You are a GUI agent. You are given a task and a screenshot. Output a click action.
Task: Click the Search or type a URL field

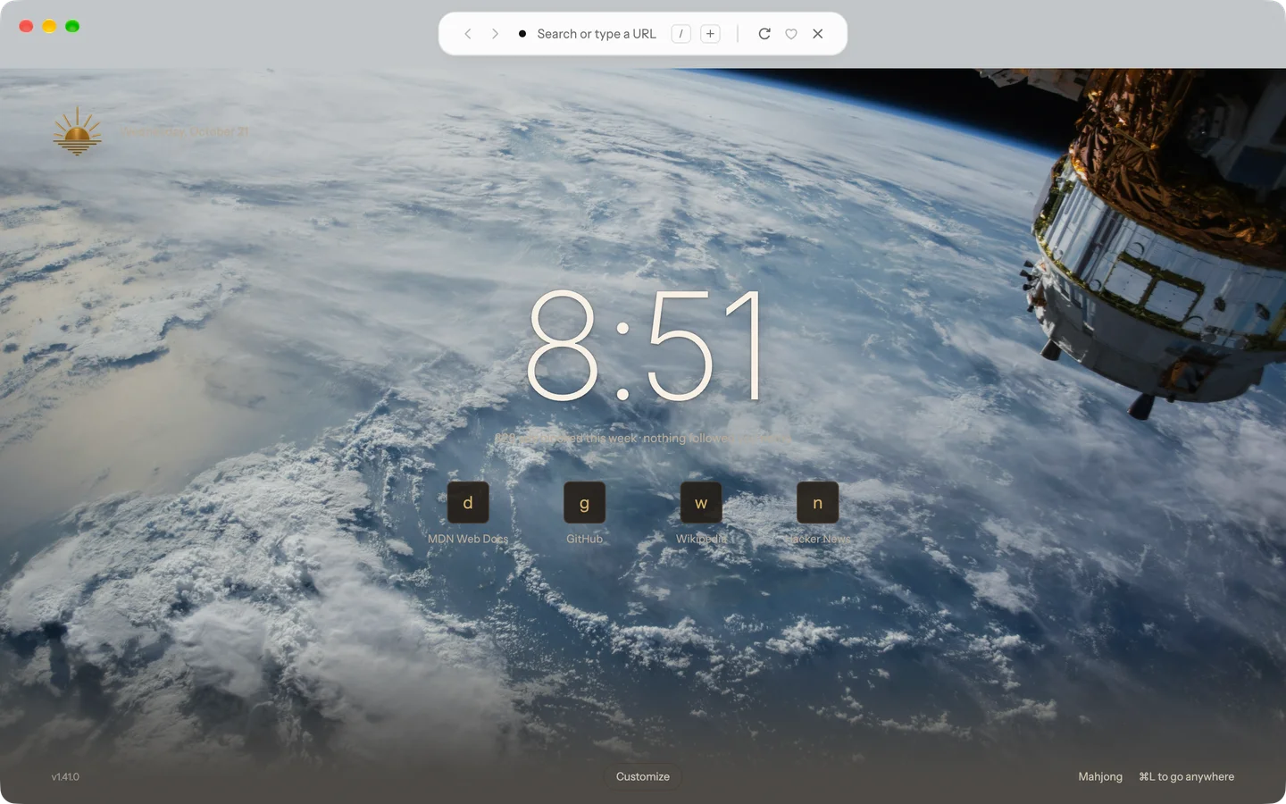click(x=597, y=34)
